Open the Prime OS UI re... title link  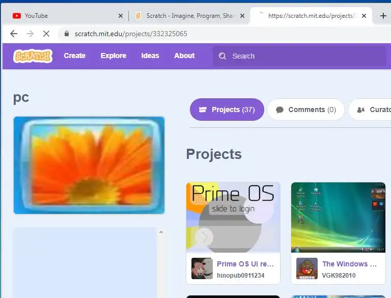(x=245, y=264)
